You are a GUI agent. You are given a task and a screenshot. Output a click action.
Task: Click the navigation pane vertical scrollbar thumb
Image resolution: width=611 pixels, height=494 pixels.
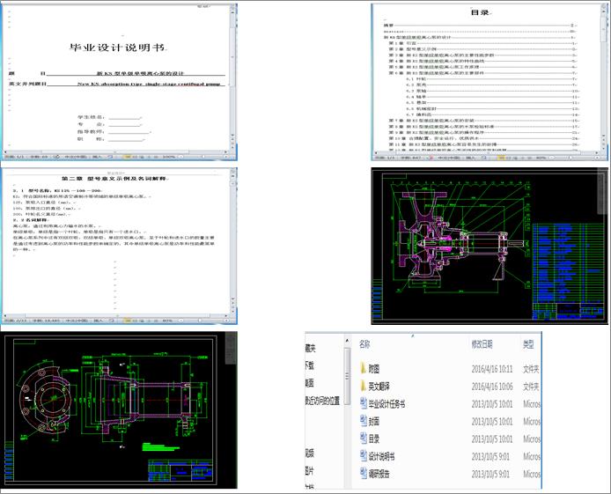[x=347, y=376]
